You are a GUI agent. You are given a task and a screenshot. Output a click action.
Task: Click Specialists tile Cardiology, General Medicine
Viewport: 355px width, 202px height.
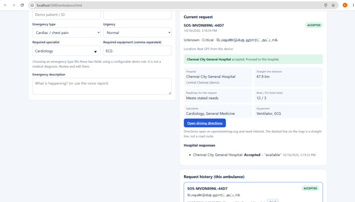(218, 111)
